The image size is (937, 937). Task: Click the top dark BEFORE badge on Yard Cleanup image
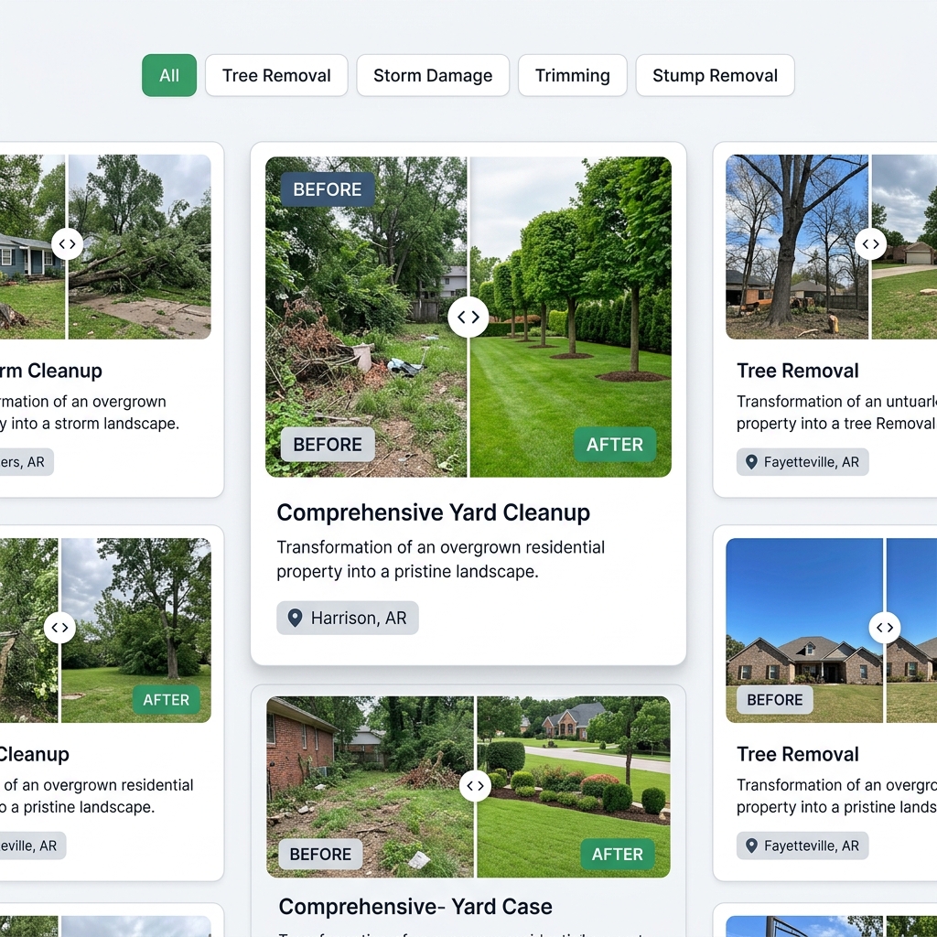[328, 189]
